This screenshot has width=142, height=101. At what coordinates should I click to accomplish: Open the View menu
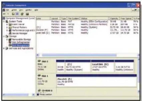[21, 10]
